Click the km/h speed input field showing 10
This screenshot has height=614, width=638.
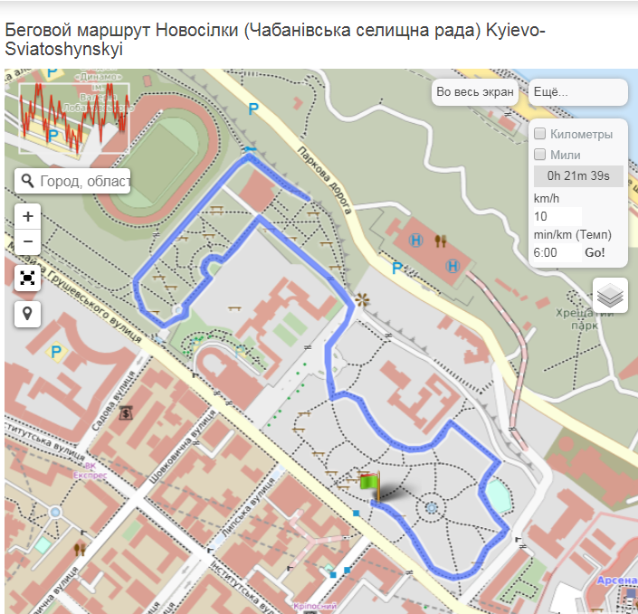(557, 216)
